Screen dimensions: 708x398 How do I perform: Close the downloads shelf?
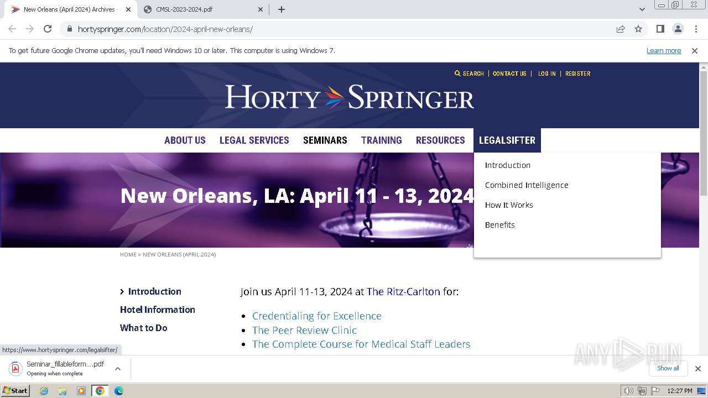697,369
